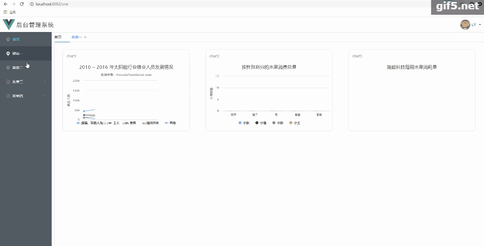Reload the page with the refresh icon
Image resolution: width=484 pixels, height=246 pixels.
click(22, 4)
